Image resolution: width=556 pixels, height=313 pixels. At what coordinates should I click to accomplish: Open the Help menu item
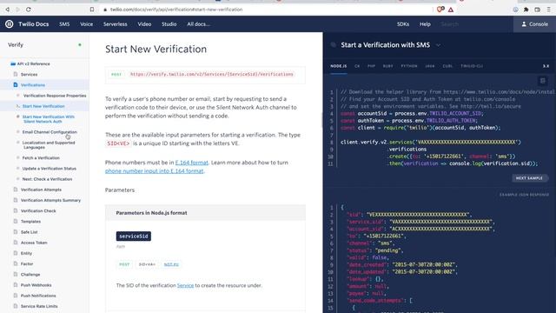click(x=425, y=24)
